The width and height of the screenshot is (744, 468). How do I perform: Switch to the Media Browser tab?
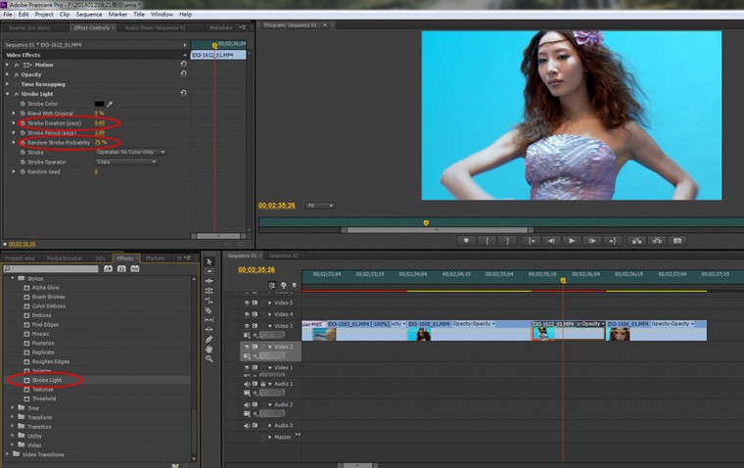[x=65, y=258]
